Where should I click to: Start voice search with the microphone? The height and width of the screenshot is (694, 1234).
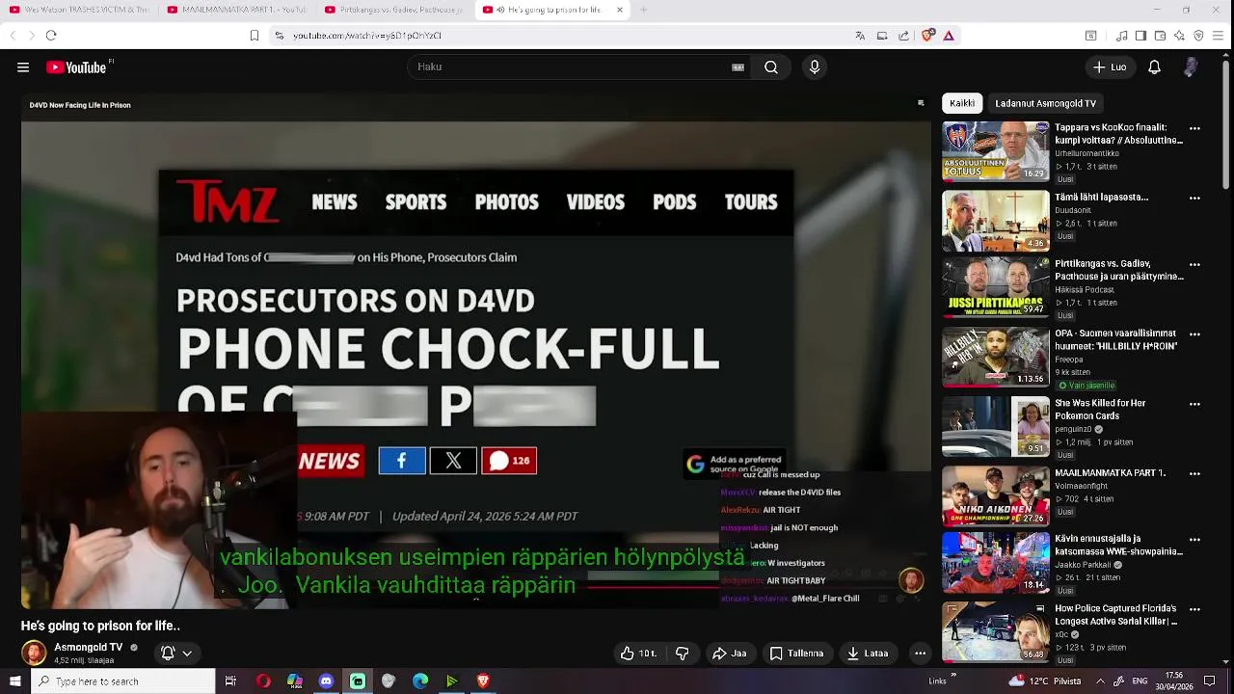(815, 67)
